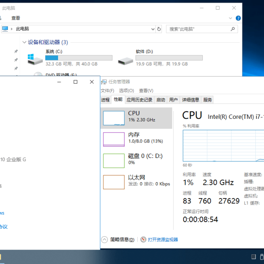Click the thread count 760

[205, 201]
